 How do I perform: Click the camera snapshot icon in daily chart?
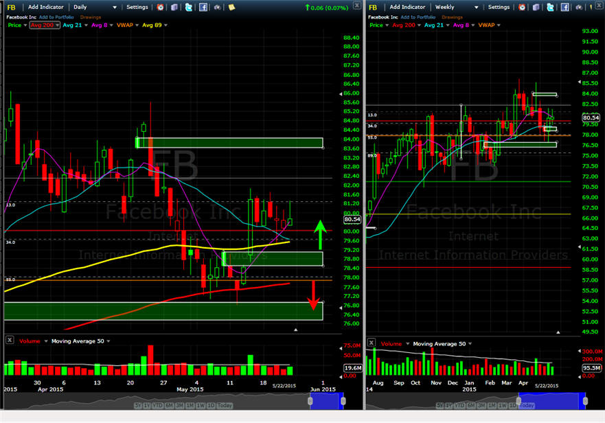(217, 7)
